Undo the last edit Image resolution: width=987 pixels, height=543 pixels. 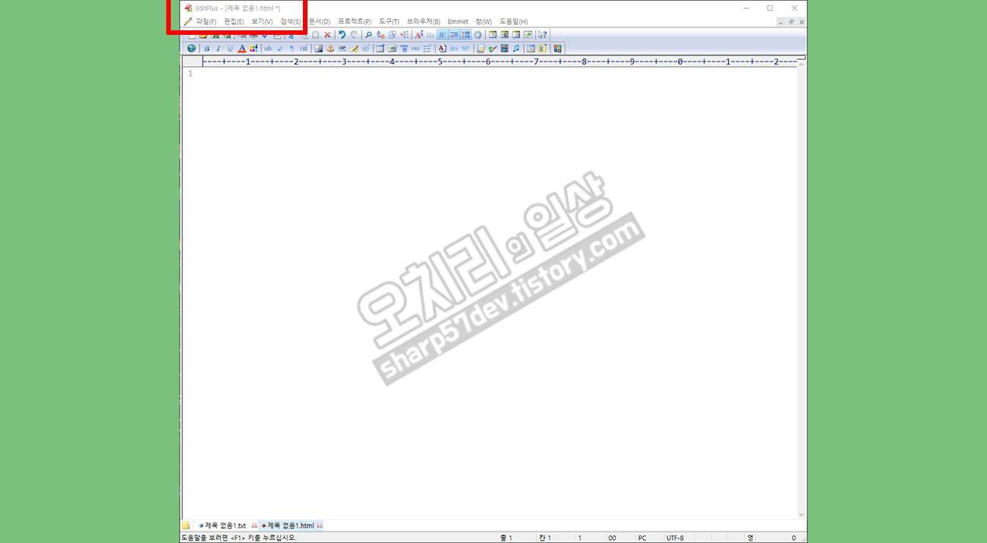(x=342, y=35)
